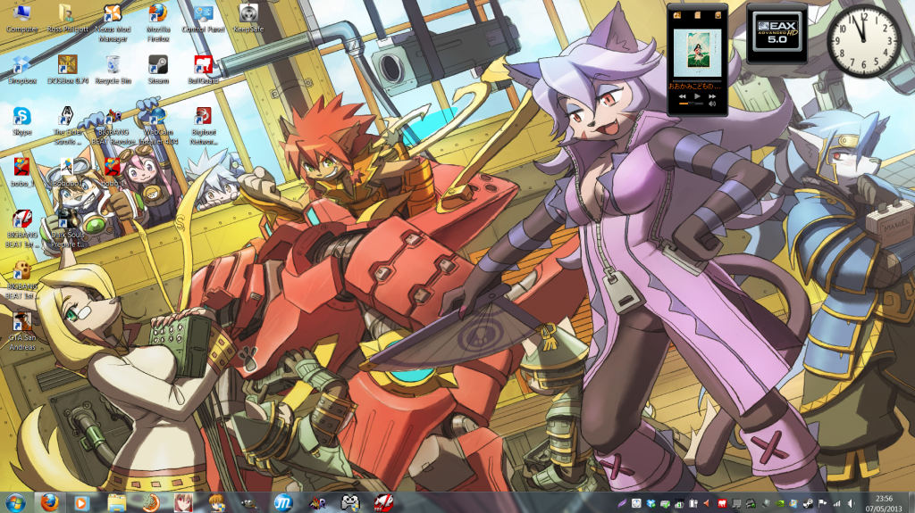The height and width of the screenshot is (513, 915).
Task: Launch DOSBox 0.74 from the desktop
Action: click(68, 70)
